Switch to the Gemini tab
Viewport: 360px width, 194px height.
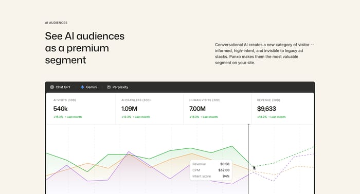click(x=89, y=87)
